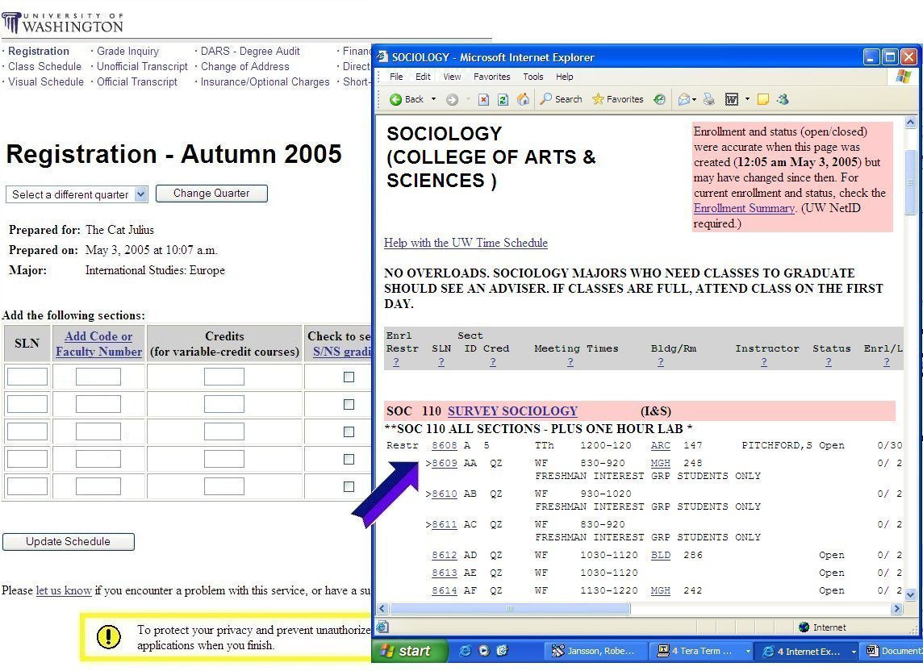Open the Favorites menu in the menu bar
This screenshot has width=923, height=671.
click(x=491, y=77)
